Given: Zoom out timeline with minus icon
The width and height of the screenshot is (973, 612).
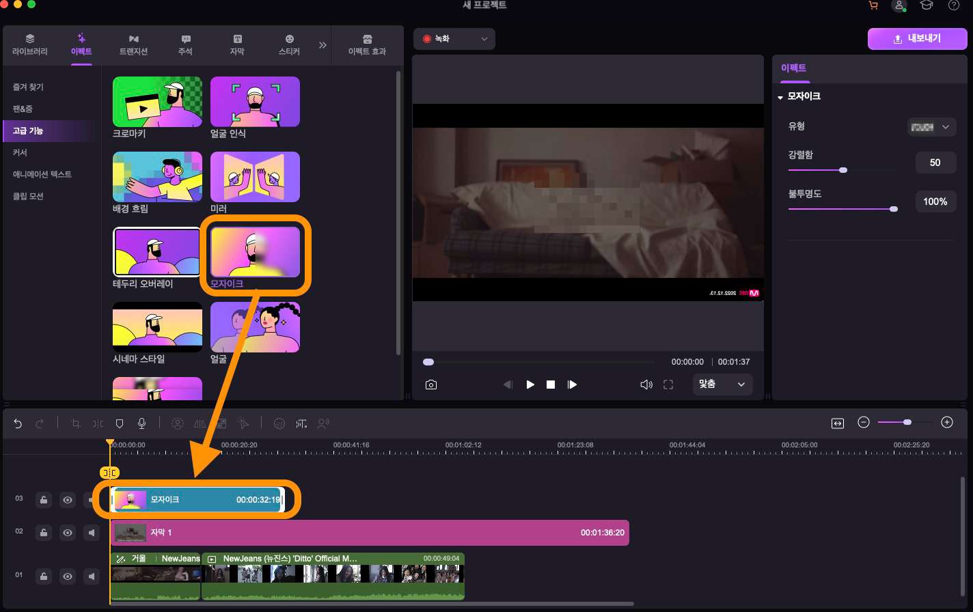Looking at the screenshot, I should (x=864, y=423).
